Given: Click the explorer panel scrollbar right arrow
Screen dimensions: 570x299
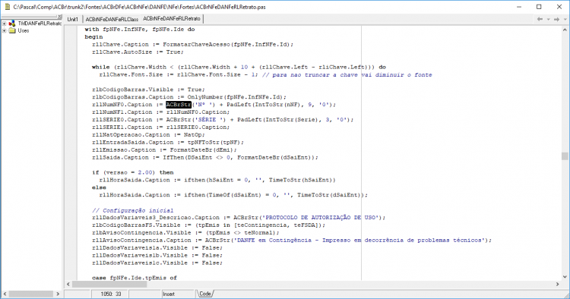Looking at the screenshot, I should [58, 294].
